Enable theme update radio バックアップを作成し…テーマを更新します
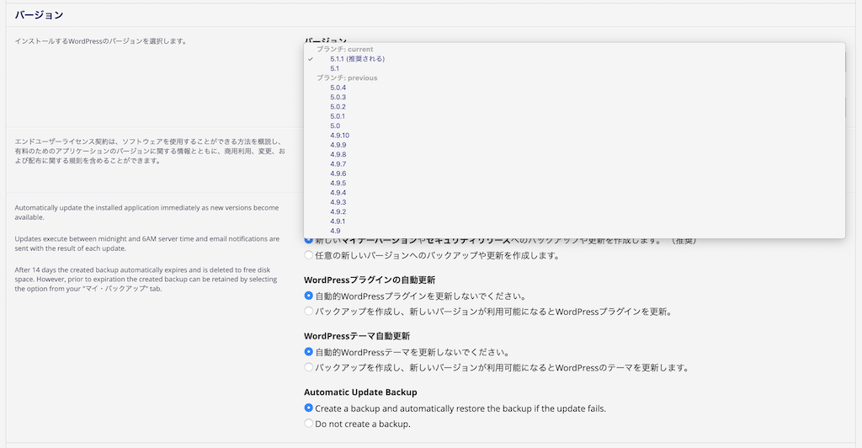The width and height of the screenshot is (862, 448). tap(308, 367)
